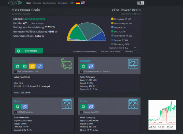
Task: Enable 'Erweiterte Informationen' checkbox
Action: (x=98, y=52)
